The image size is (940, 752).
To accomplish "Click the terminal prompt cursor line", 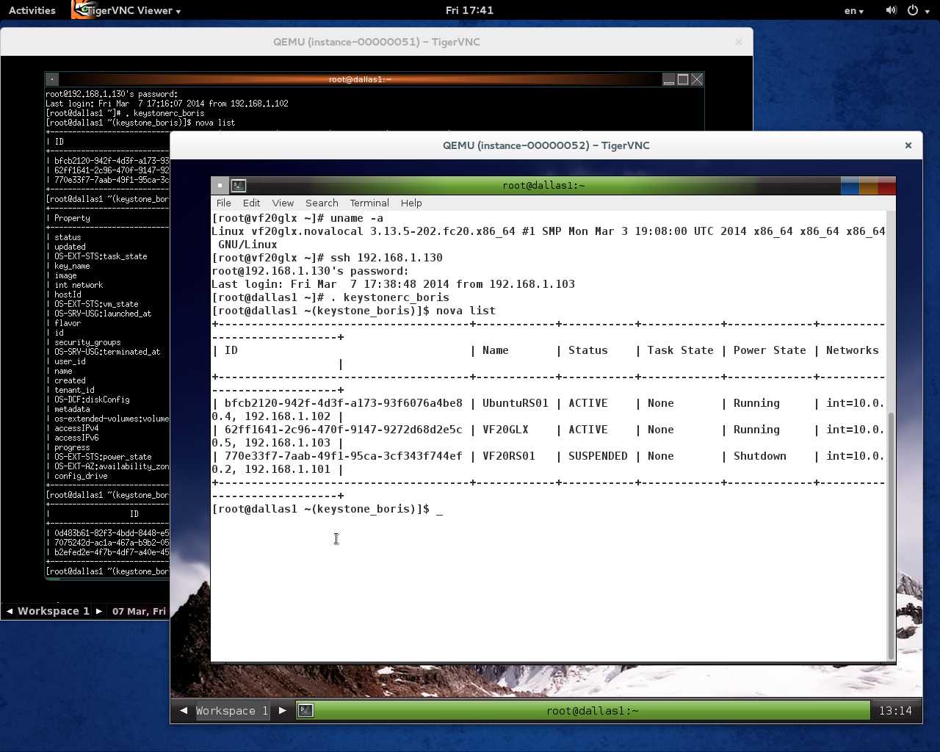I will [328, 509].
